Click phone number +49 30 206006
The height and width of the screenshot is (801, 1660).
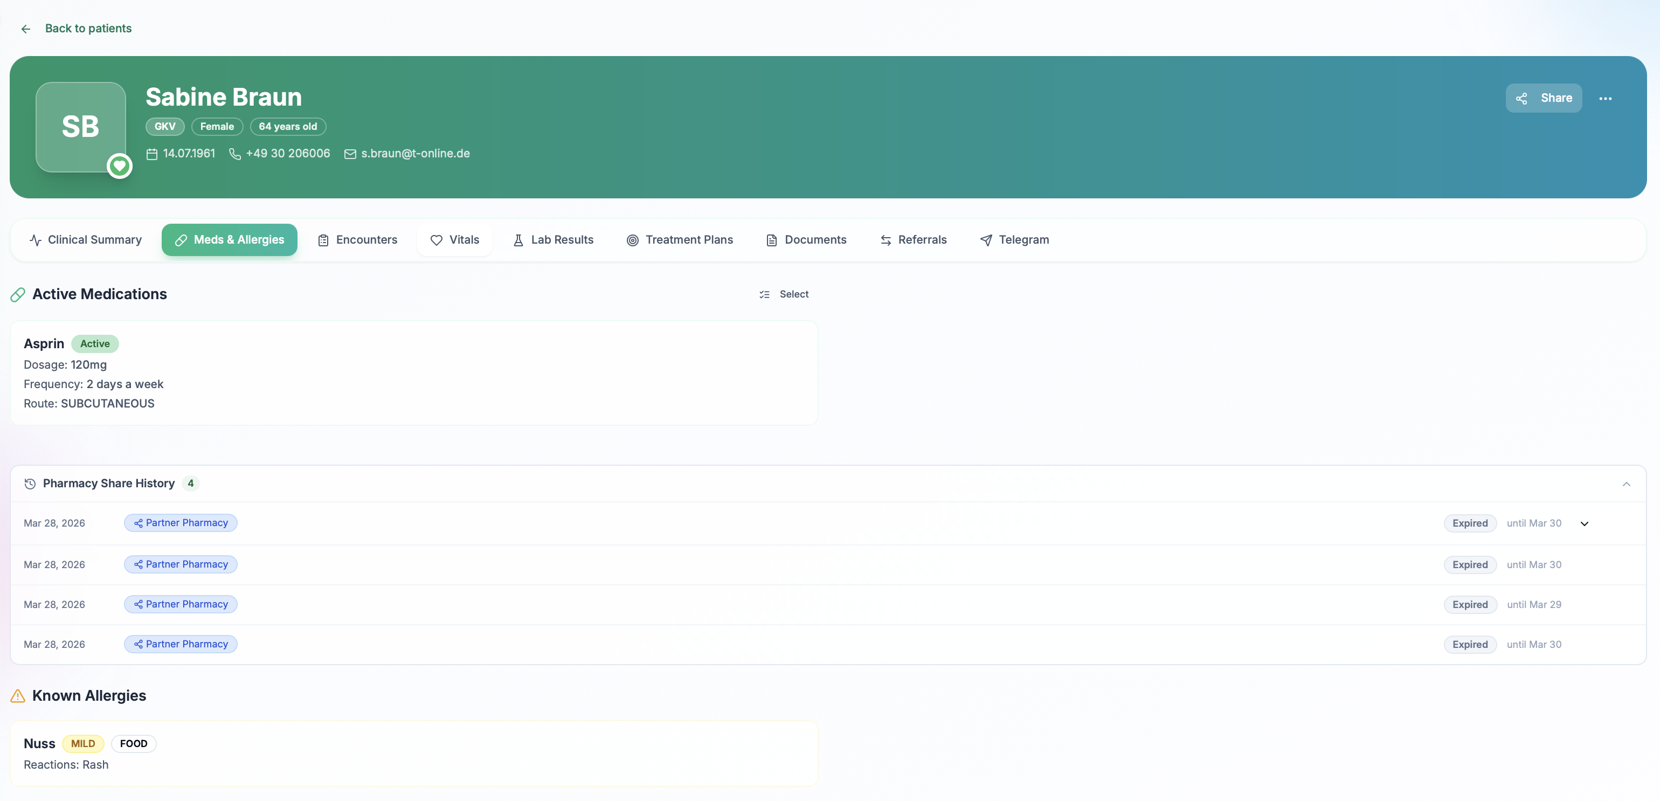tap(288, 154)
